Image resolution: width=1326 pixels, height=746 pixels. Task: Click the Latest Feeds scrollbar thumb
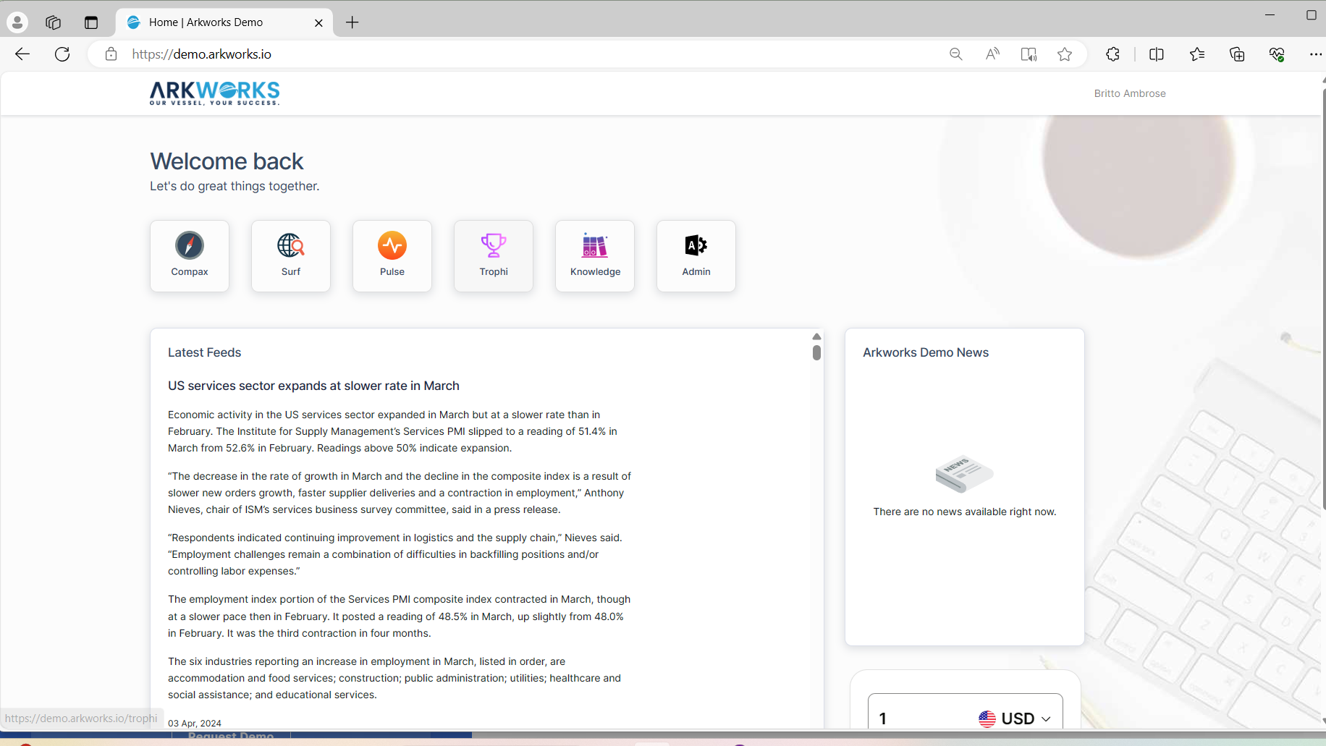coord(816,352)
